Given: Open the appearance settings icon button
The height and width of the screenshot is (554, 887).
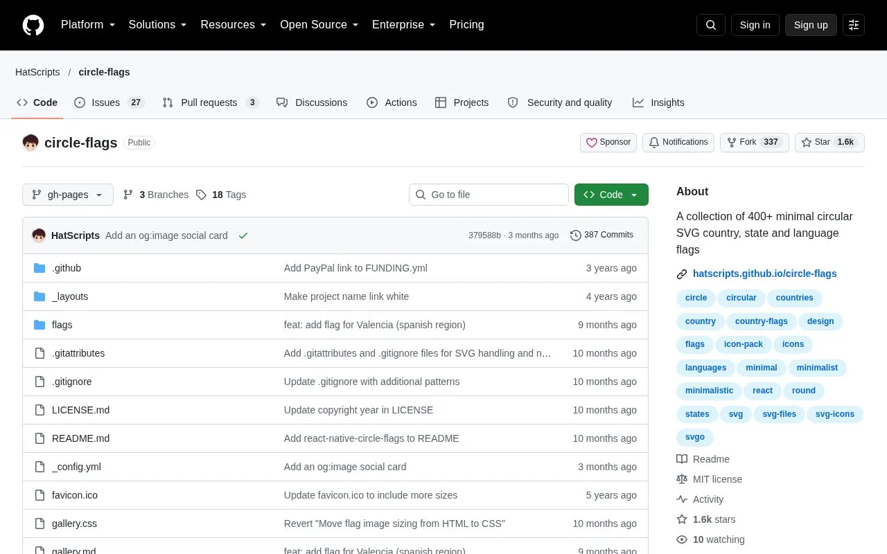Looking at the screenshot, I should point(854,25).
